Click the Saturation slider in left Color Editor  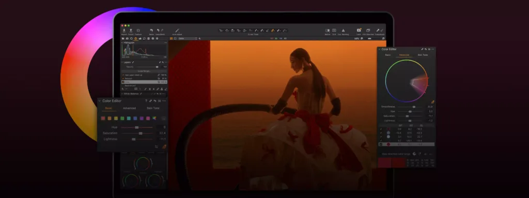click(136, 133)
